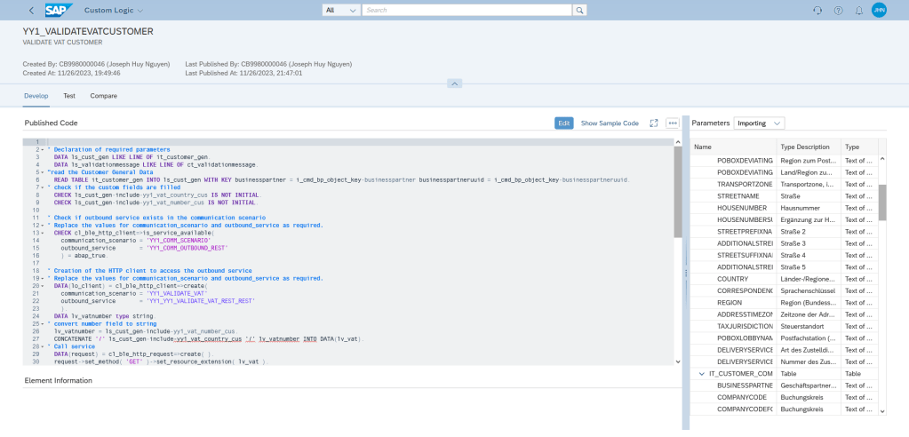This screenshot has width=909, height=437.
Task: Collapse the IT_CUSTOMER_COM tree node
Action: (x=701, y=374)
